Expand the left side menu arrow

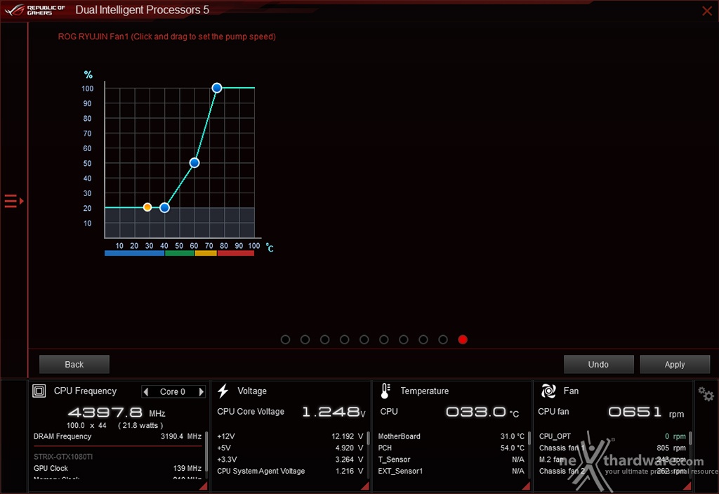14,201
